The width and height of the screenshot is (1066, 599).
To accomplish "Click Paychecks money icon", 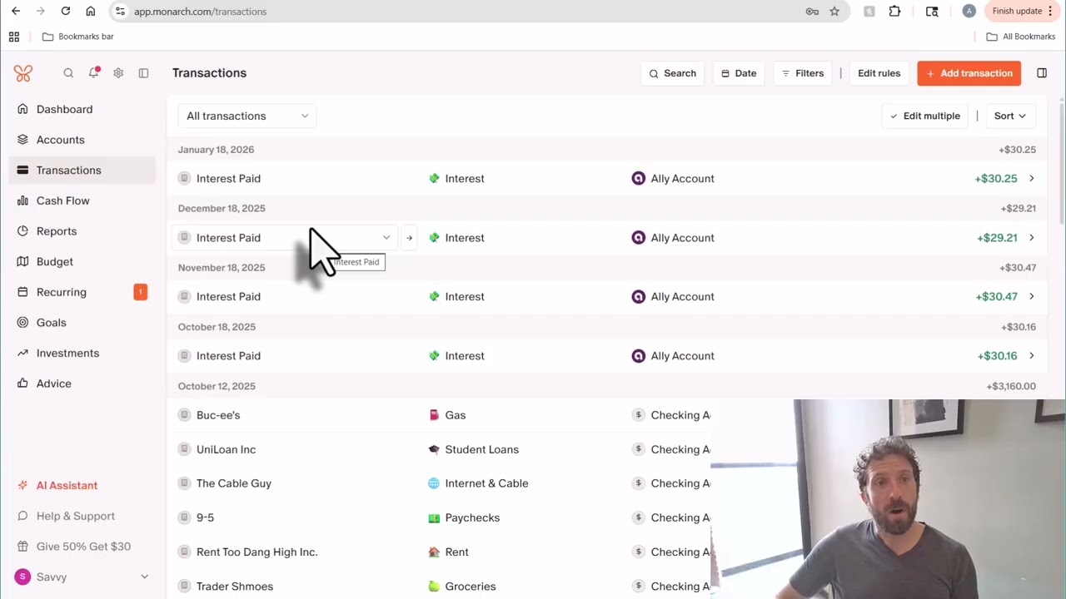I will tap(434, 517).
